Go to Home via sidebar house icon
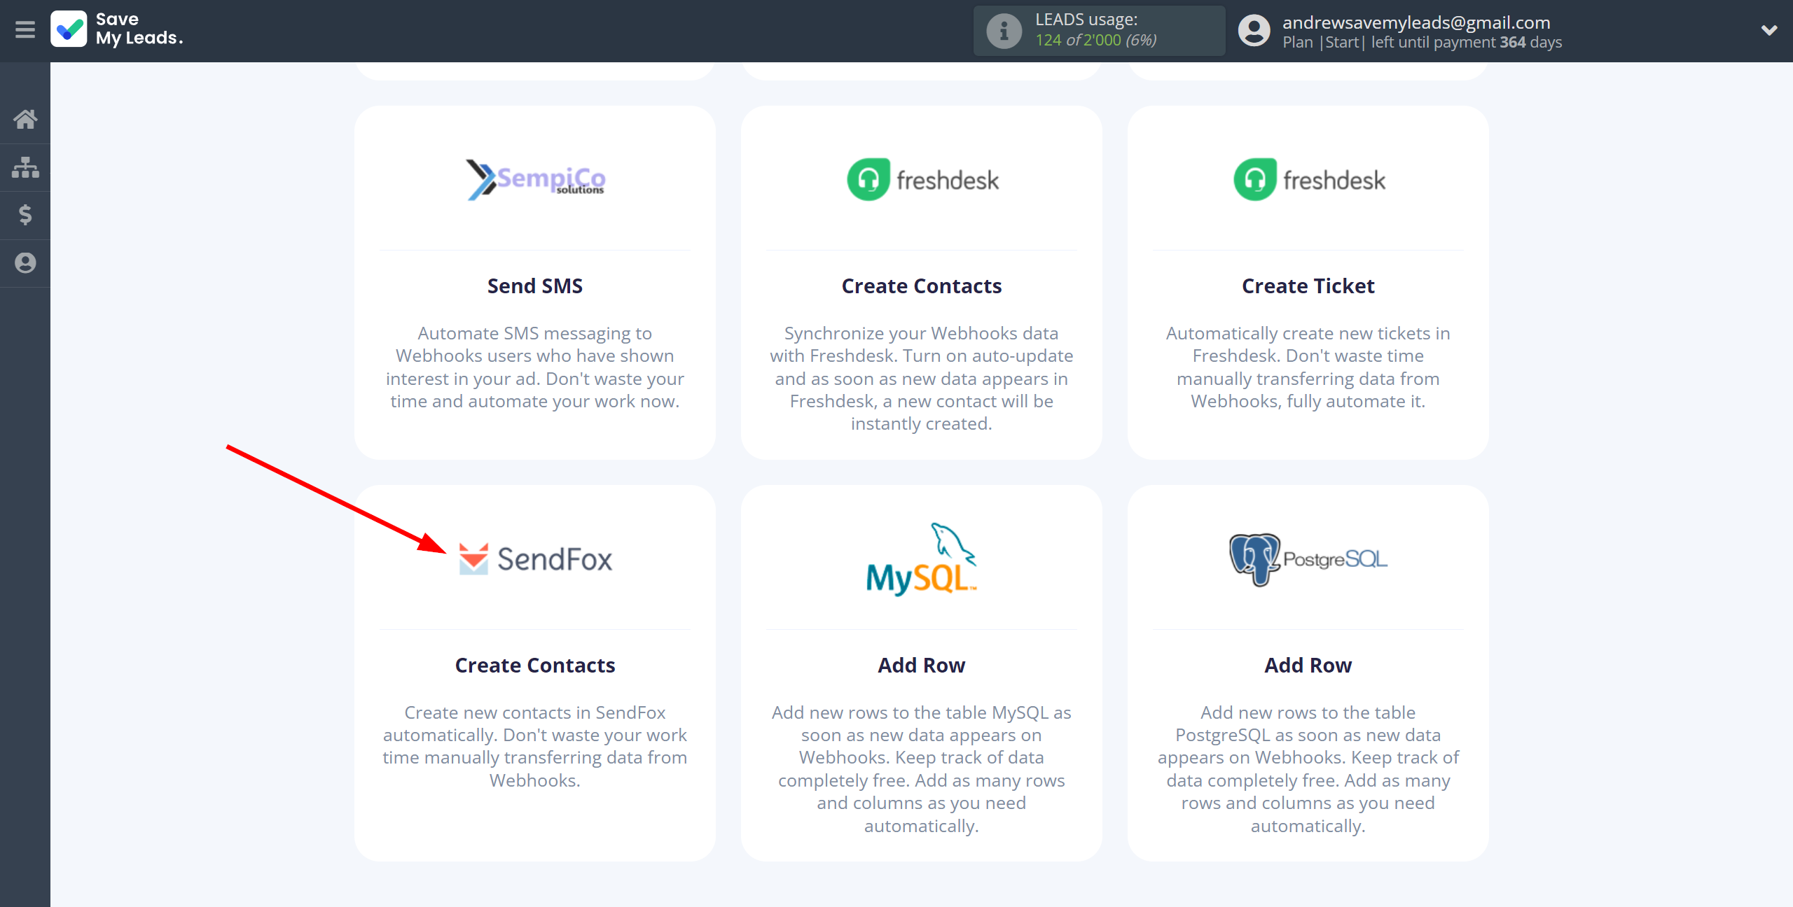The height and width of the screenshot is (907, 1793). pos(25,119)
